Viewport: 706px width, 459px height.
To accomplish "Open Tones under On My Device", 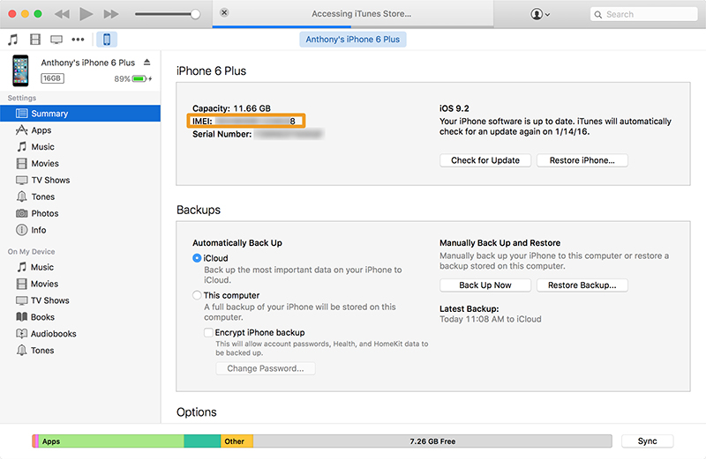I will tap(80, 351).
